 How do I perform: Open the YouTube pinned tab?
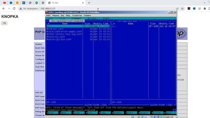pyautogui.click(x=5, y=3)
